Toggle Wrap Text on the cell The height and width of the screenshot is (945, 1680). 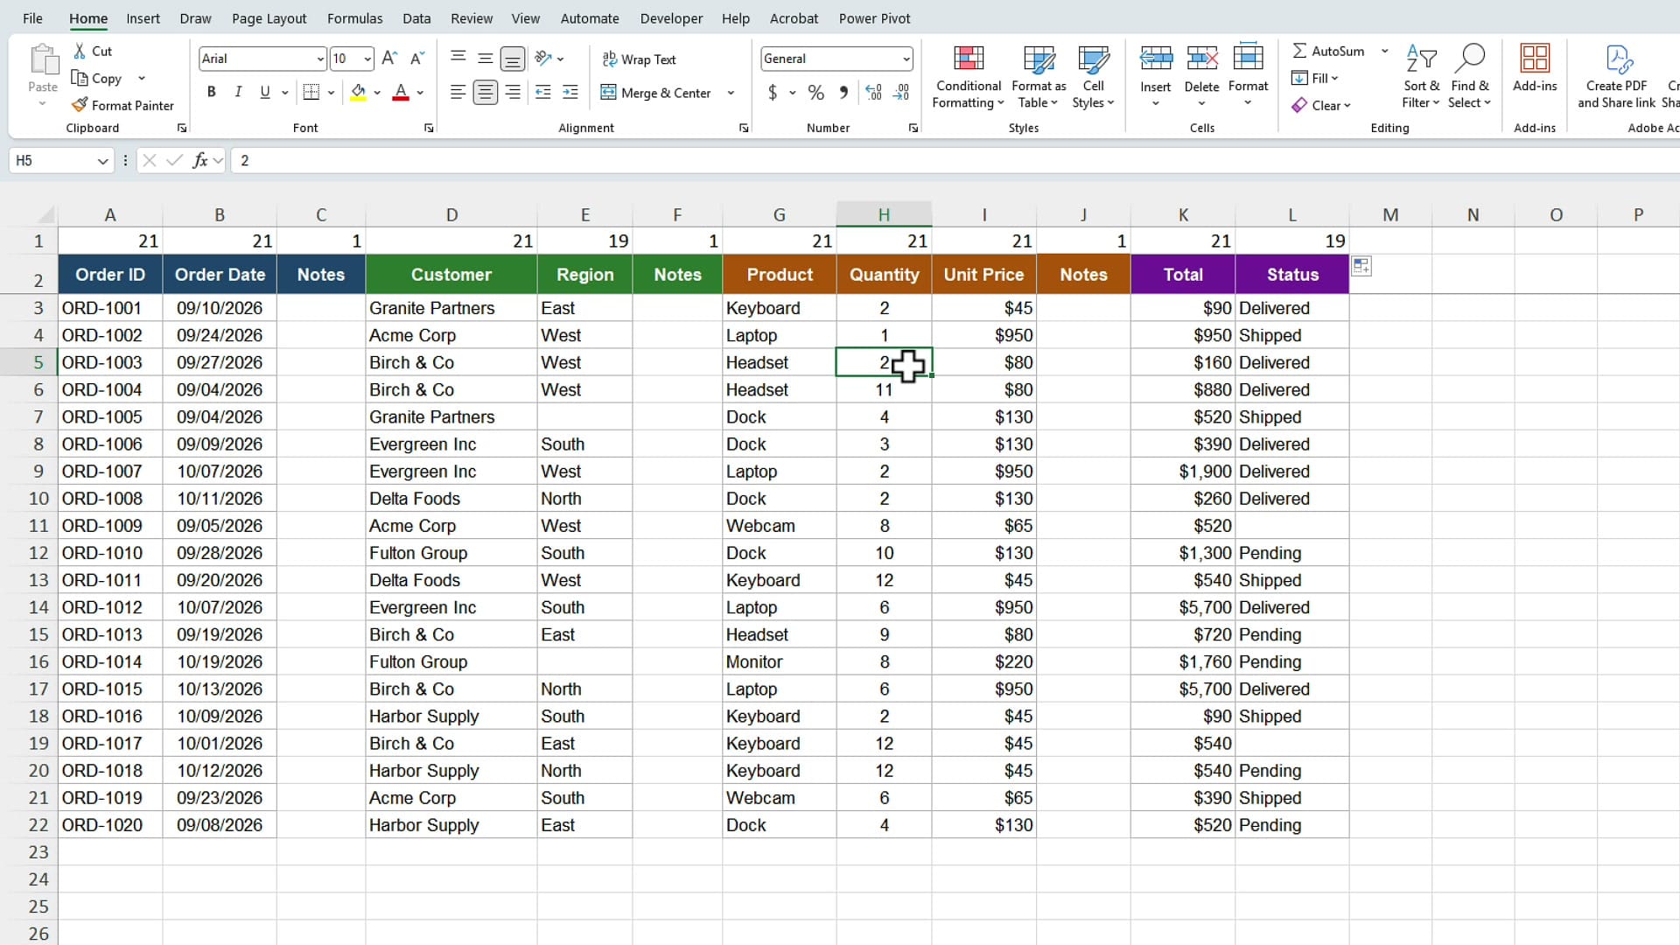pyautogui.click(x=639, y=59)
